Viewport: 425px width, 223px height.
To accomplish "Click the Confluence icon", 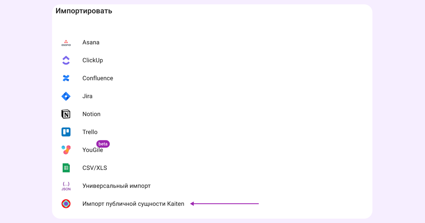I will coord(66,78).
